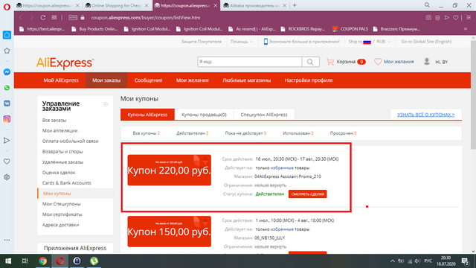476x268 pixels.
Task: Open COUPON PALS bookmark
Action: pos(350,29)
